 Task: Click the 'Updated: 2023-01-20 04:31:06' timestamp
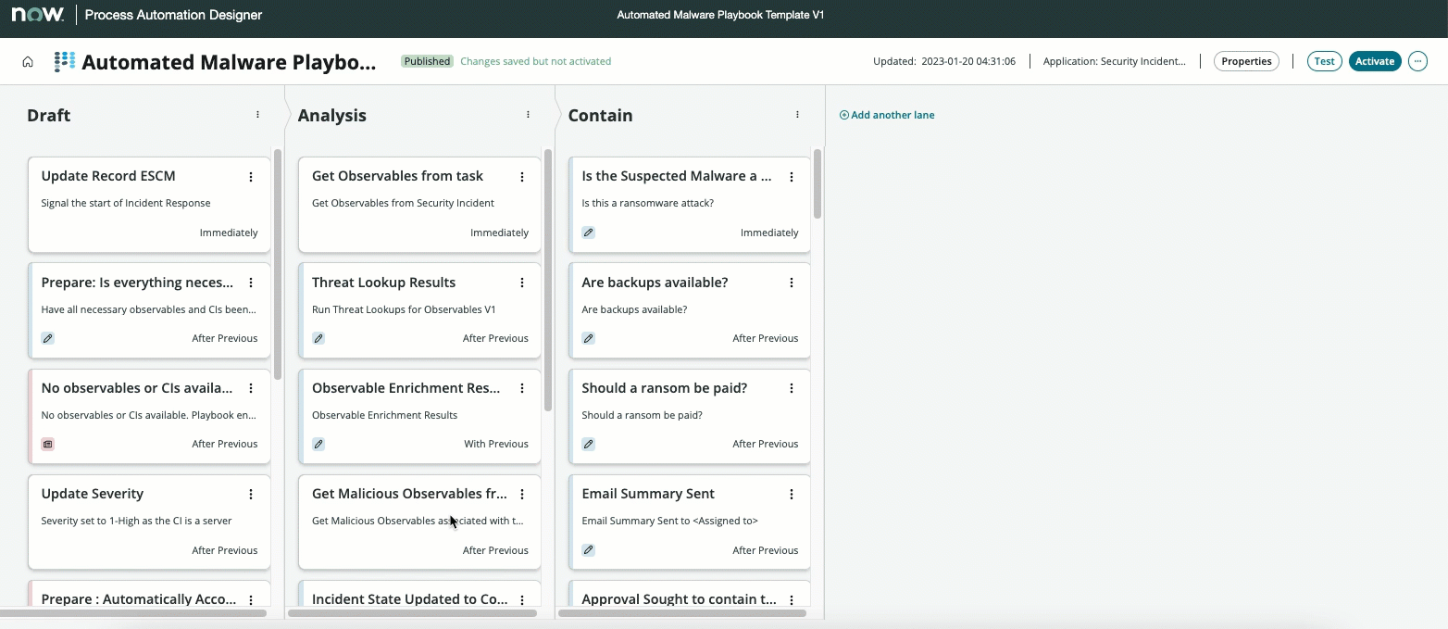[x=944, y=61]
